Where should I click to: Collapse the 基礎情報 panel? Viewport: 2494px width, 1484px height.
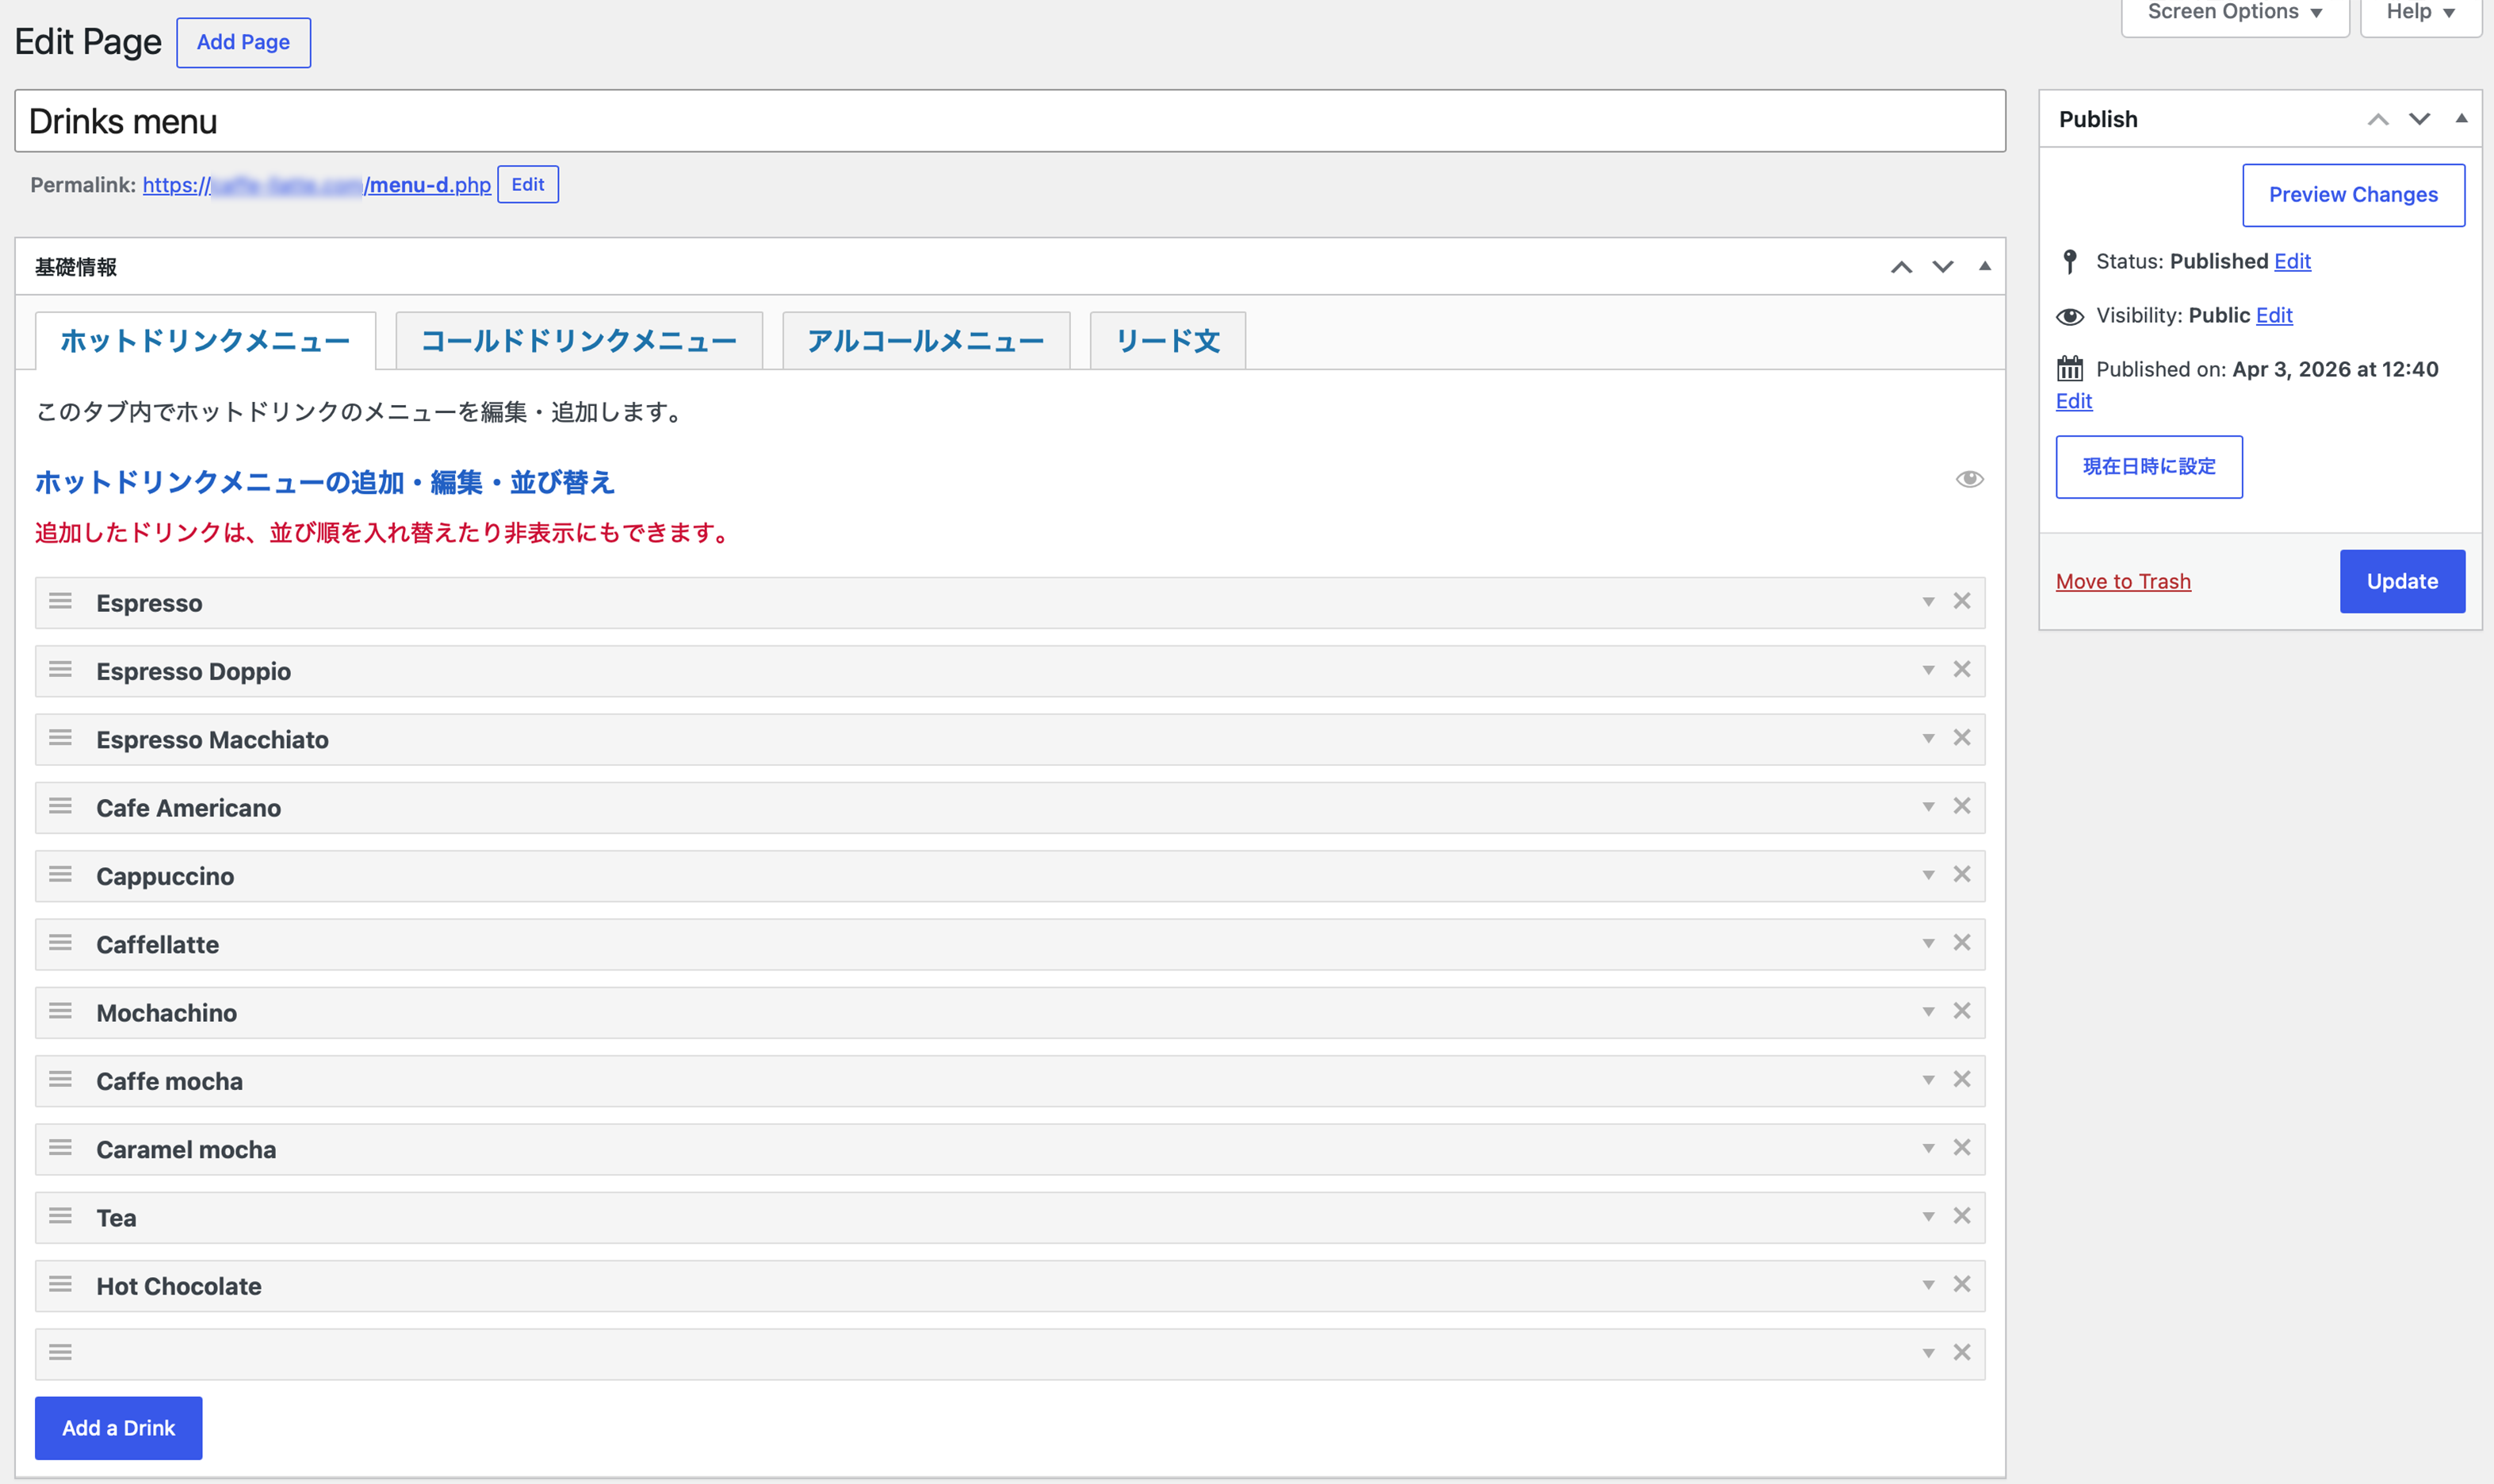click(1985, 266)
